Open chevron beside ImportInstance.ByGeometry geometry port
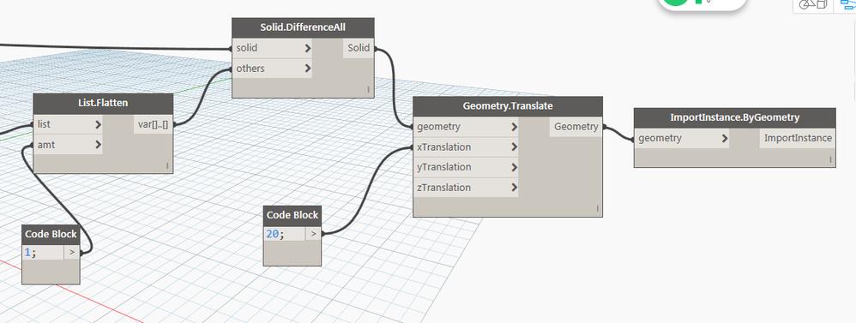Screen dimensions: 856x323 [725, 138]
